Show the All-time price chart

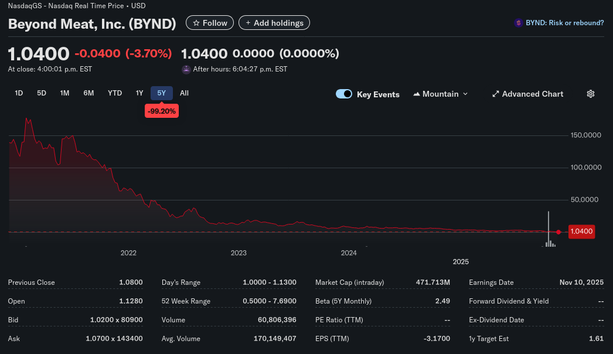pos(184,93)
